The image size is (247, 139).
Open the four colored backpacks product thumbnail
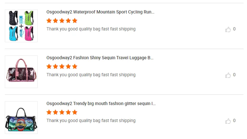point(21,26)
